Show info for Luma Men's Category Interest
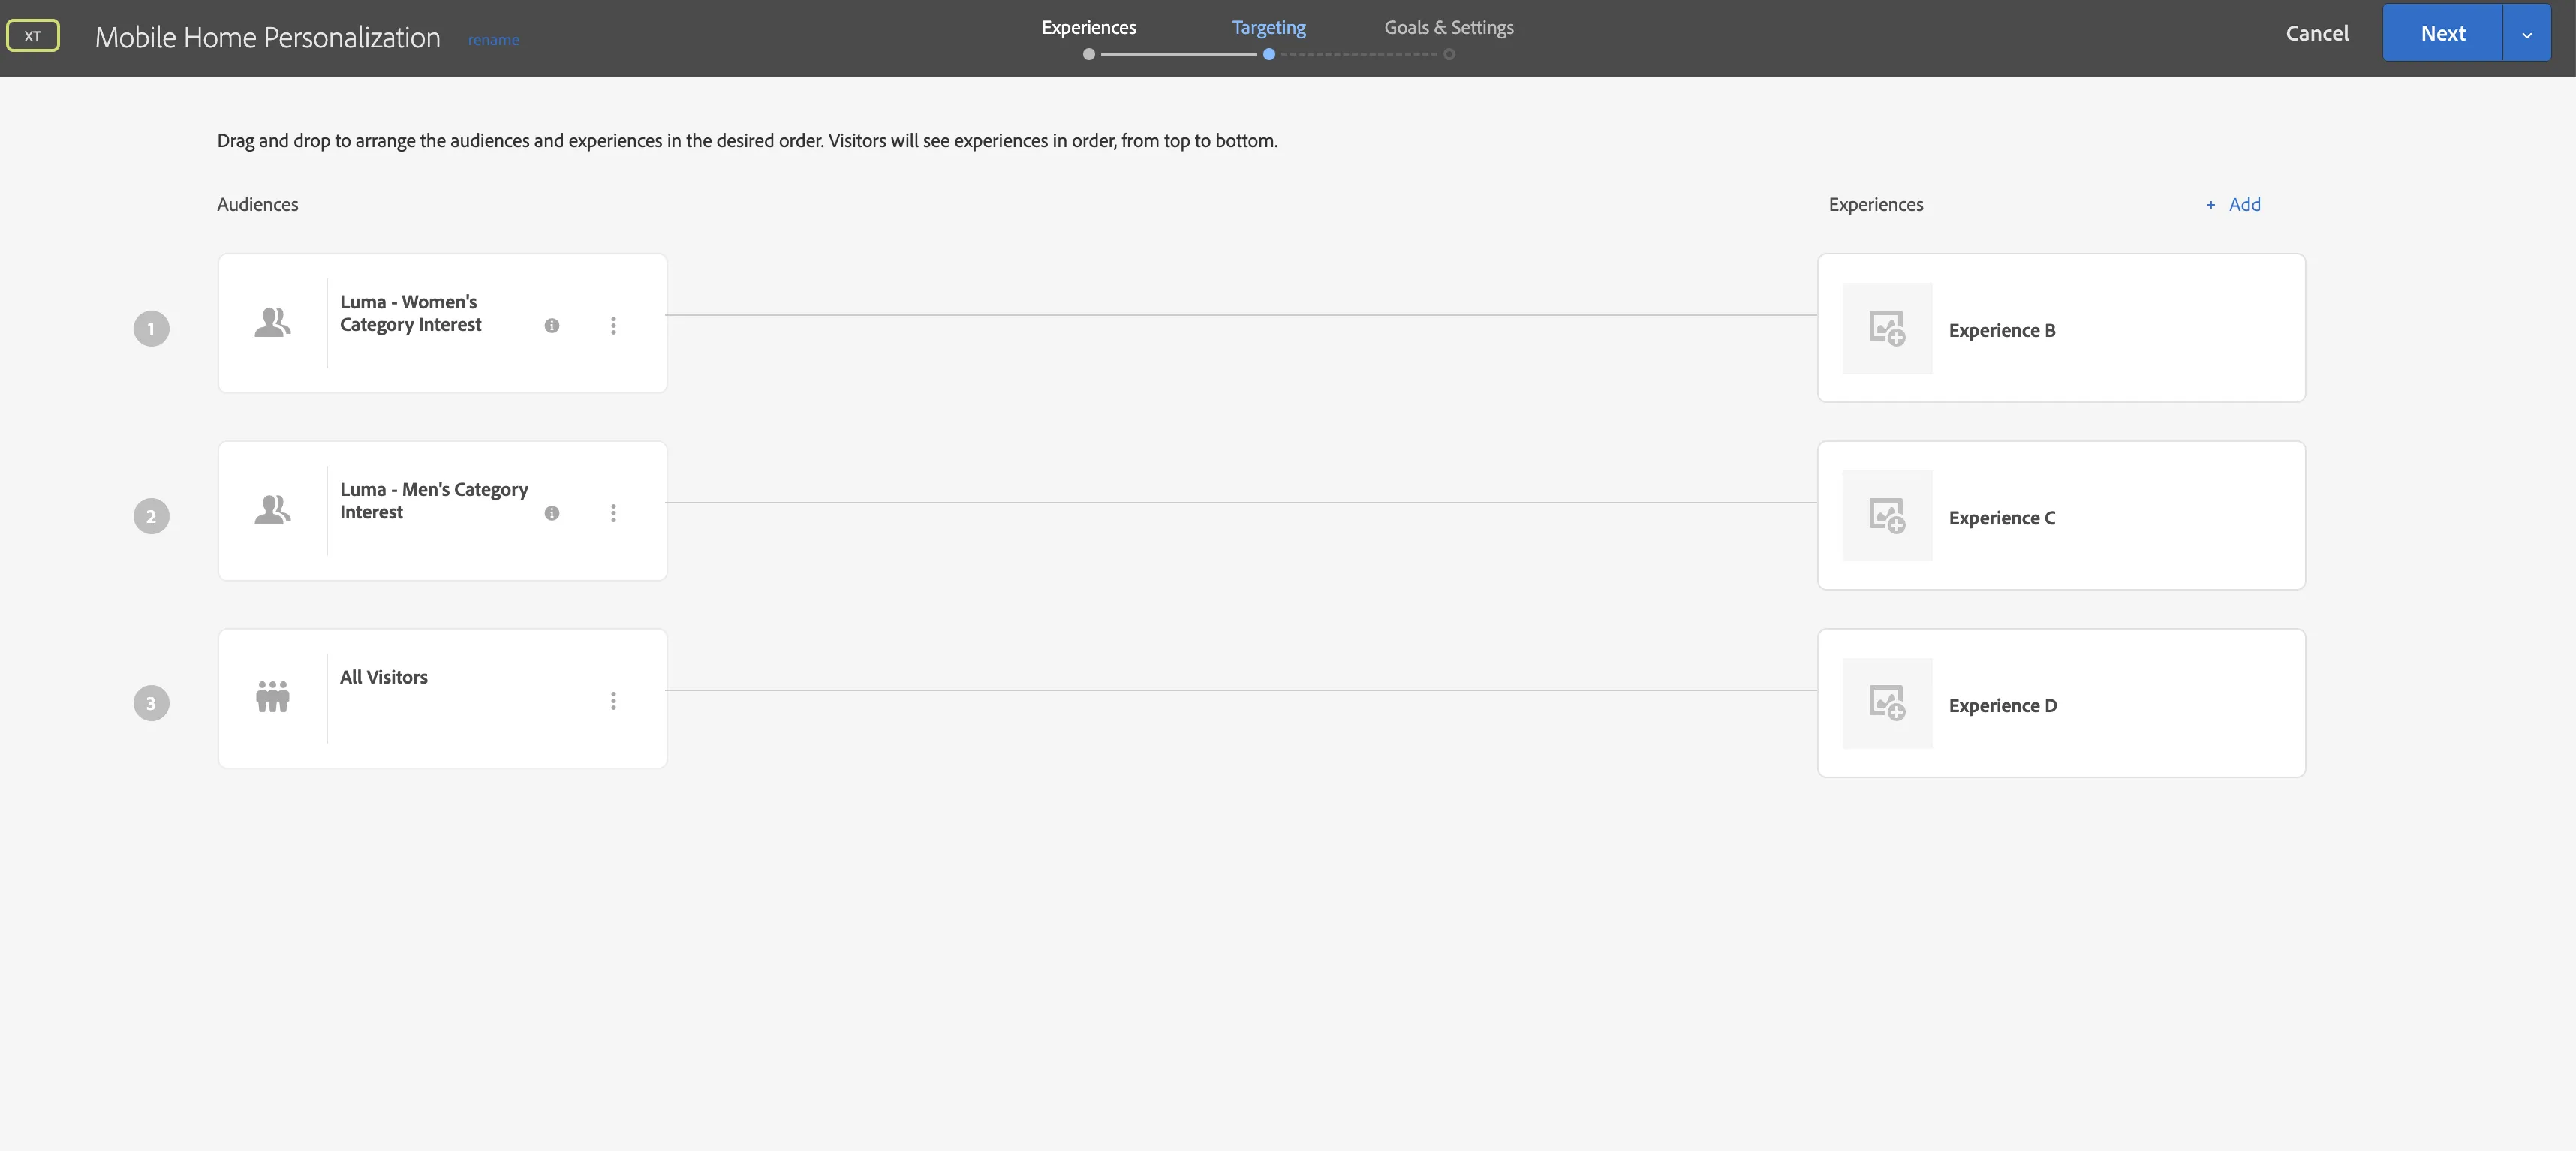 [552, 513]
